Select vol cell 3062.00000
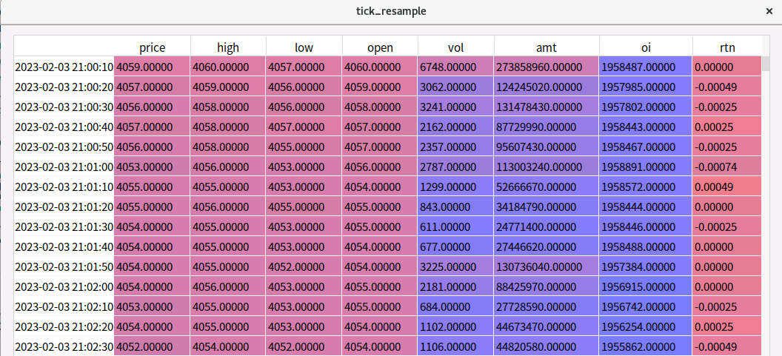This screenshot has width=782, height=356. pos(456,87)
